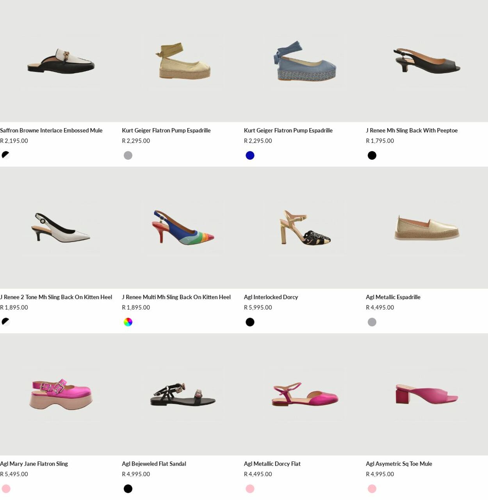Screen dimensions: 488x500
Task: Open J Renee Mh Sling Back With Peeptoe link
Action: coord(411,130)
